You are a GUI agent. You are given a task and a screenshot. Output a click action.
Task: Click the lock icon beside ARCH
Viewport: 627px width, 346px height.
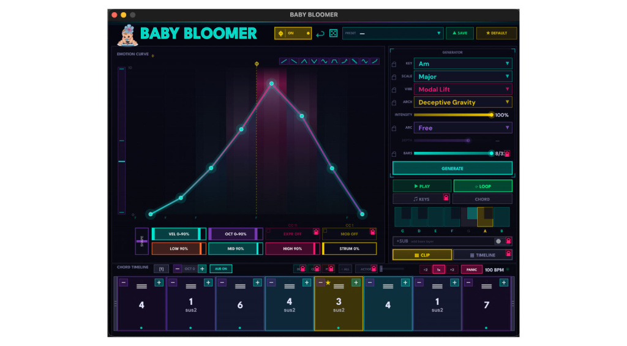tap(394, 102)
